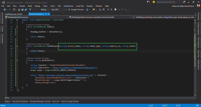201x107 pixels.
Task: Collapse the HomeController class code region
Action: click(x=17, y=20)
